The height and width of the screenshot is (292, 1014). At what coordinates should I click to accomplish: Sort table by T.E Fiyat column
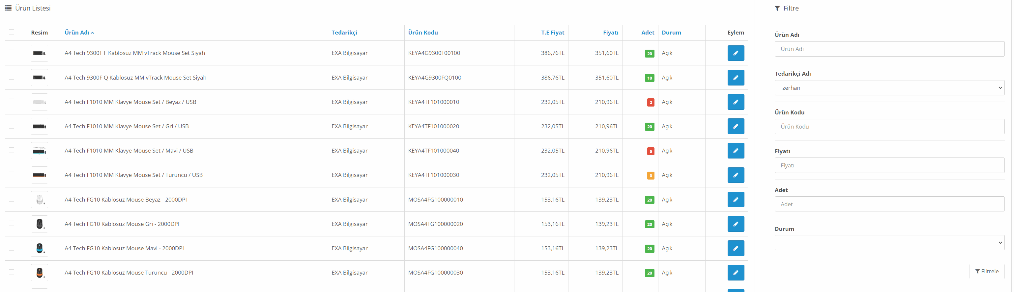[552, 33]
